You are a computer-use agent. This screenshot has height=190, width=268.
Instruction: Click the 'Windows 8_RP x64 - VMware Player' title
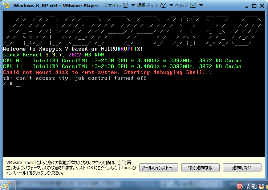56,5
